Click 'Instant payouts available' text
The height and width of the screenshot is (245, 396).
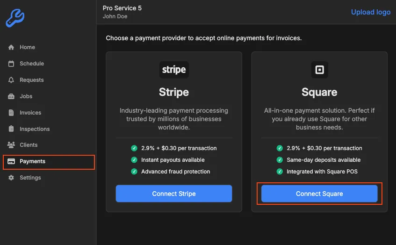[x=173, y=160]
